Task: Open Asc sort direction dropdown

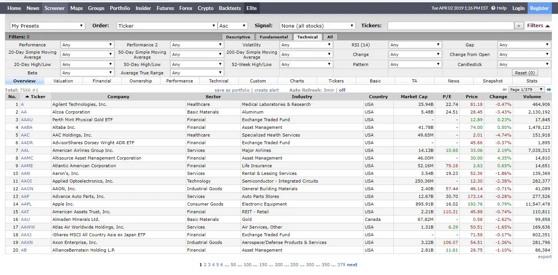Action: point(233,26)
